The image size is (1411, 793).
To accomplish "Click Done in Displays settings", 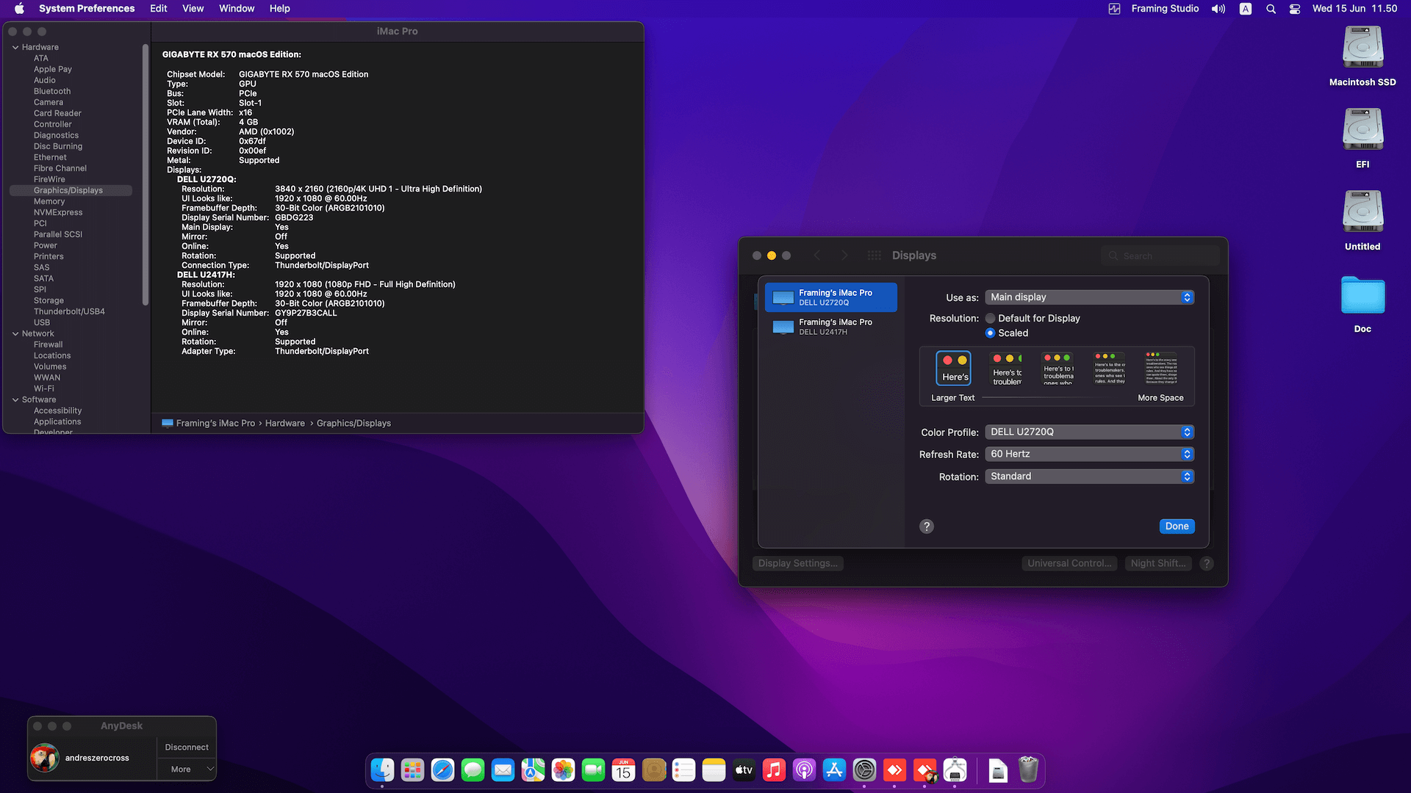I will pos(1177,526).
